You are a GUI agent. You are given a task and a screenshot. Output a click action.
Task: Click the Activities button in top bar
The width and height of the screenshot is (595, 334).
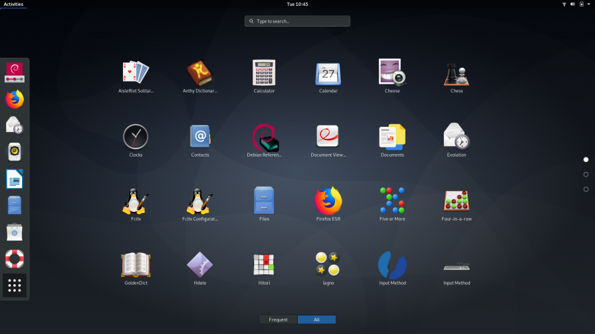(13, 4)
